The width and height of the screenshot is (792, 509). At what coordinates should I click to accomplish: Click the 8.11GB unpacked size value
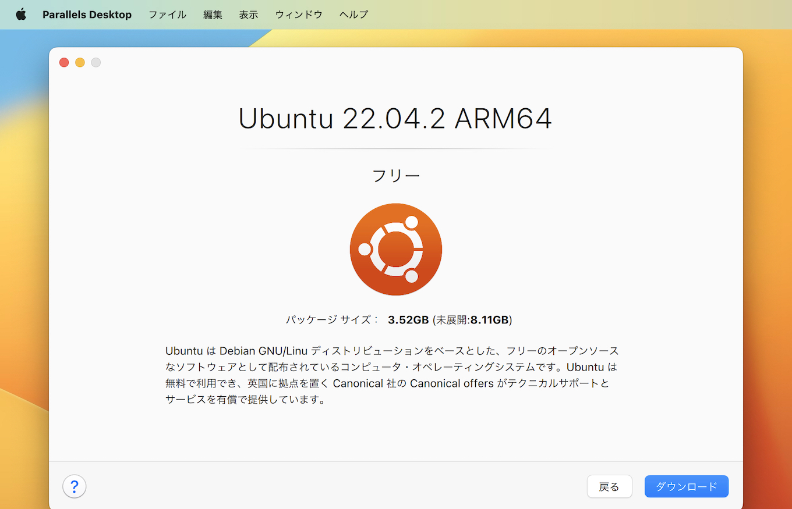[490, 319]
